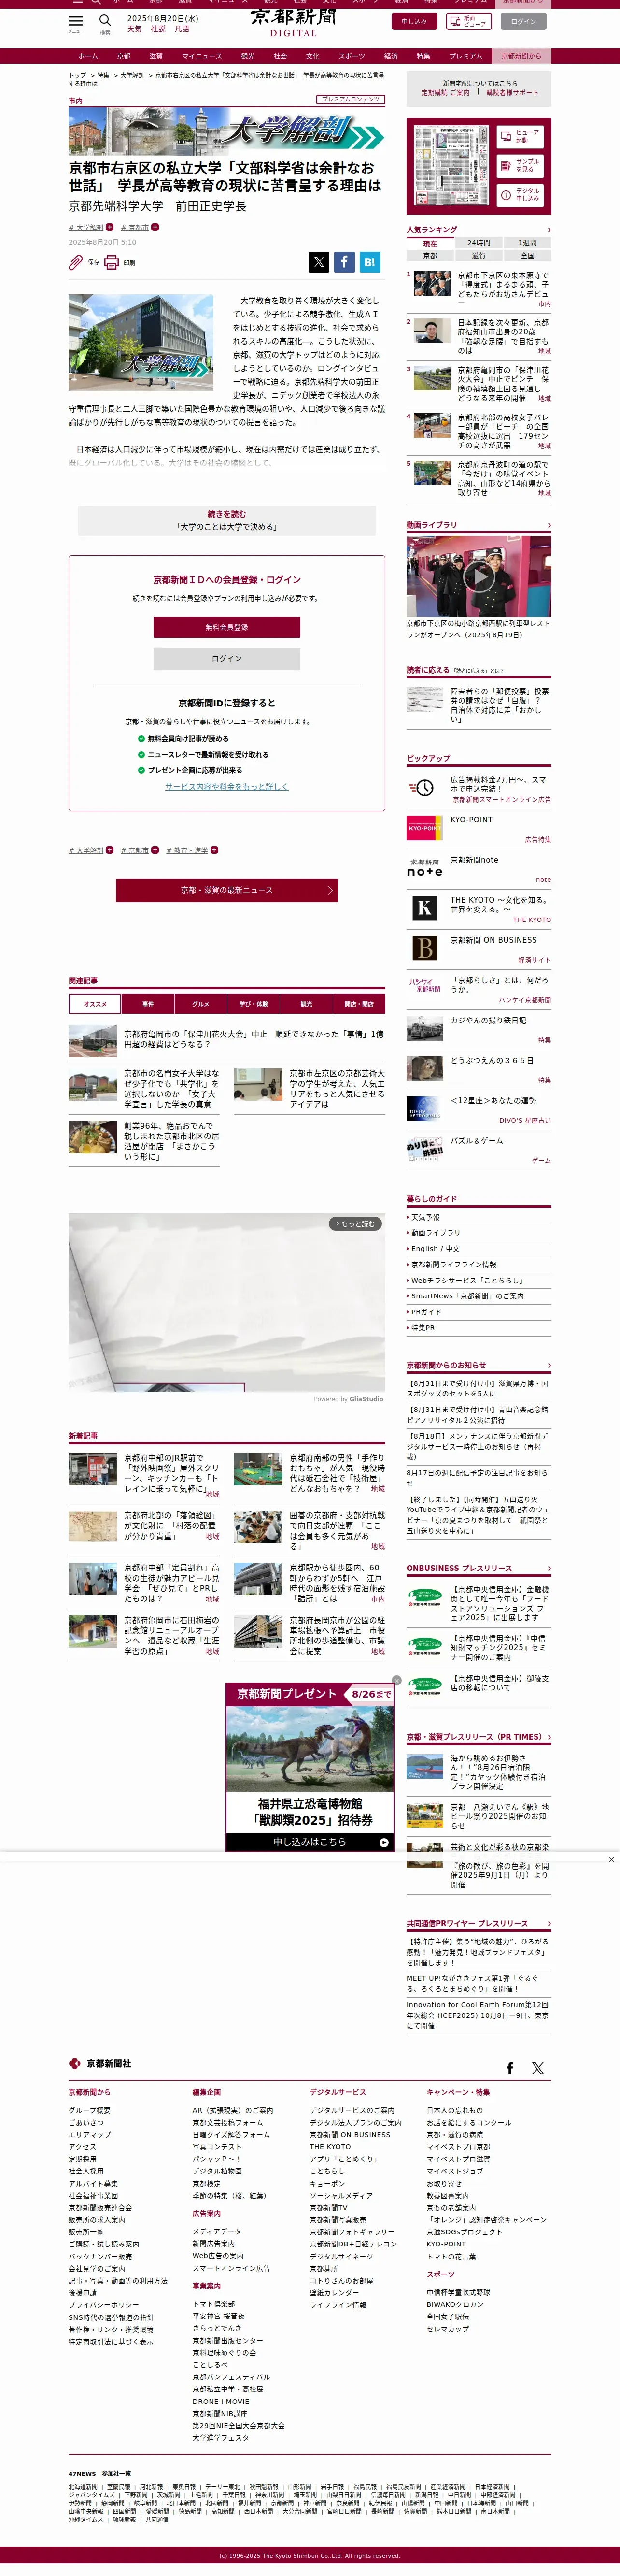Open スポーツ in navigation bar
This screenshot has height=2576, width=620.
(352, 56)
